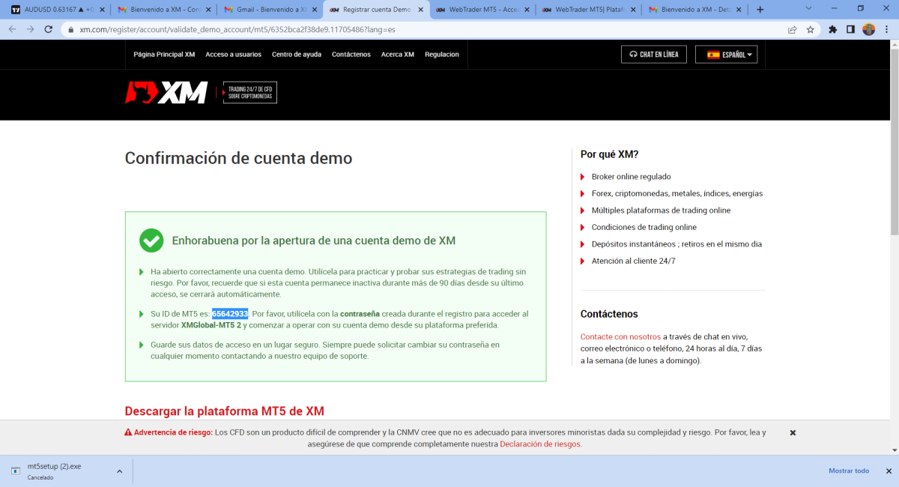Open a new browser tab with plus
The width and height of the screenshot is (899, 487).
760,10
